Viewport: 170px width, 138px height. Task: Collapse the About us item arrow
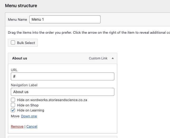[x=113, y=58]
